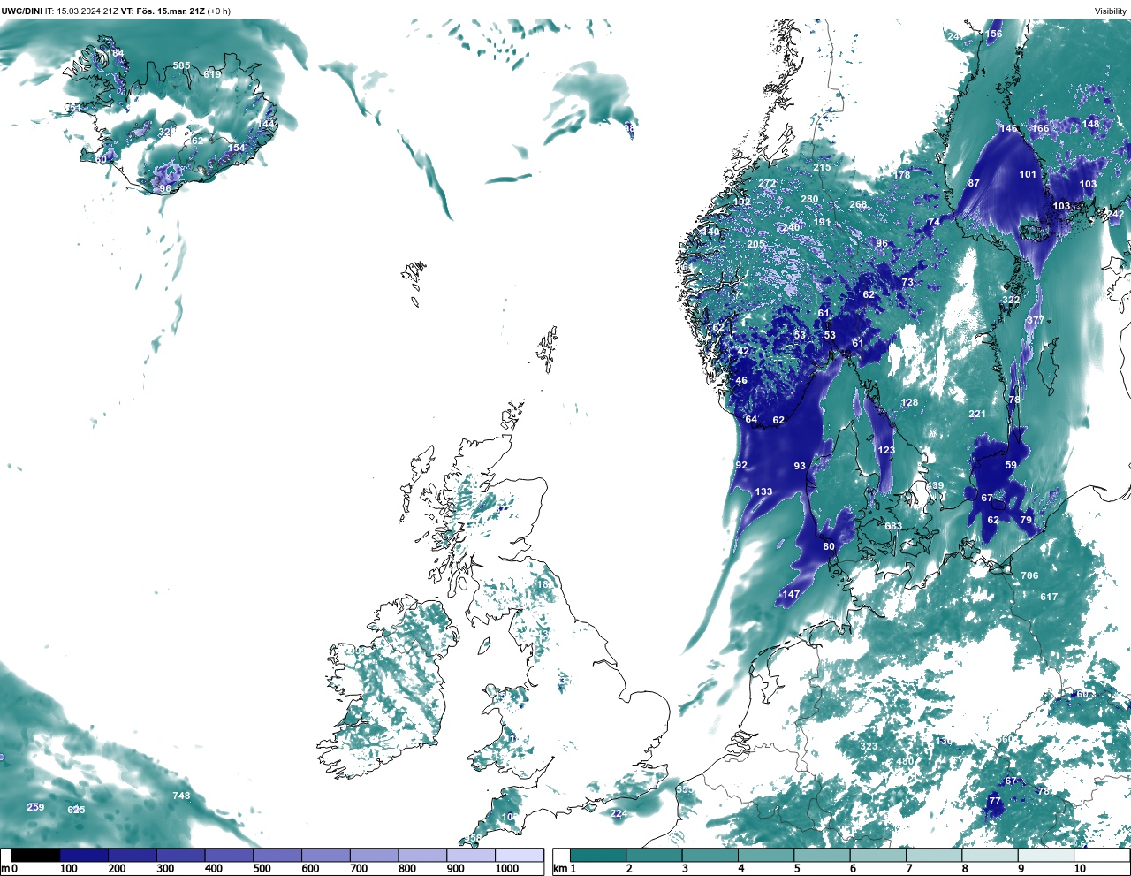Click the '92' value over the North Sea
Image resolution: width=1131 pixels, height=876 pixels.
click(x=741, y=465)
